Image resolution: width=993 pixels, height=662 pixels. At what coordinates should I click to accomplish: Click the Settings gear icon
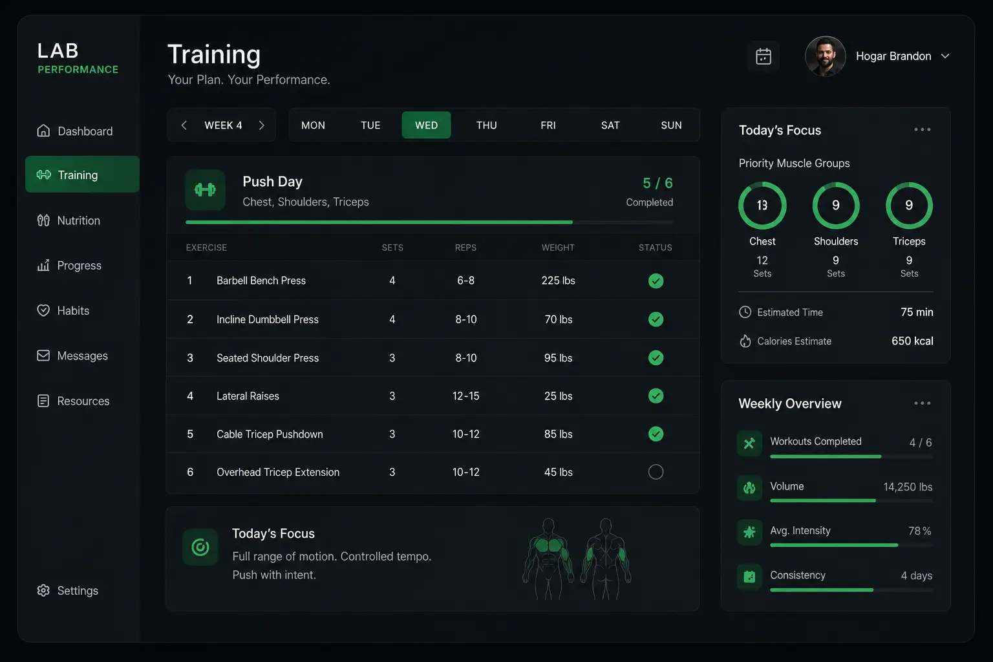click(43, 590)
